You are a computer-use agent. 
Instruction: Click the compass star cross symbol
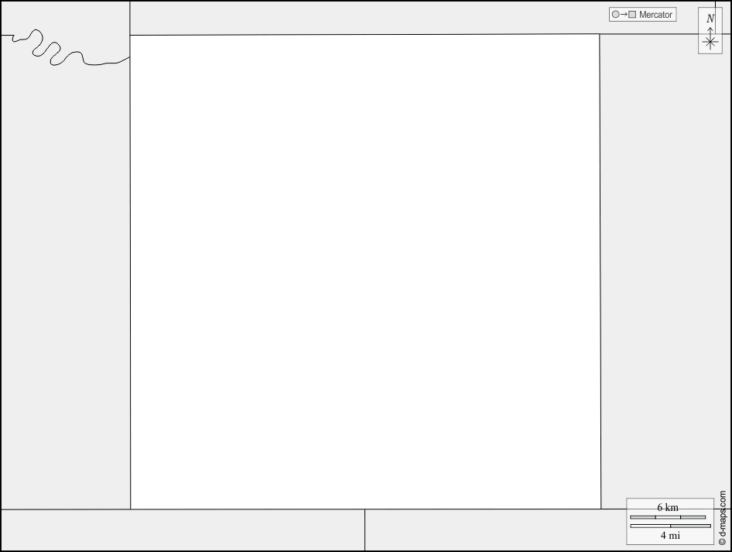(710, 43)
